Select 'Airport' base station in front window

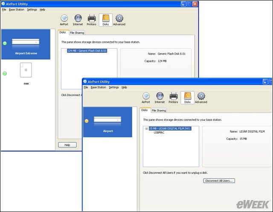pyautogui.click(x=107, y=122)
